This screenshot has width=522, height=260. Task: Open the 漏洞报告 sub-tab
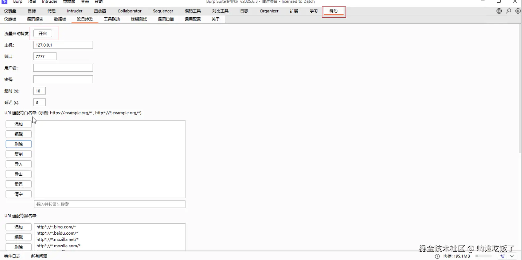click(x=35, y=19)
